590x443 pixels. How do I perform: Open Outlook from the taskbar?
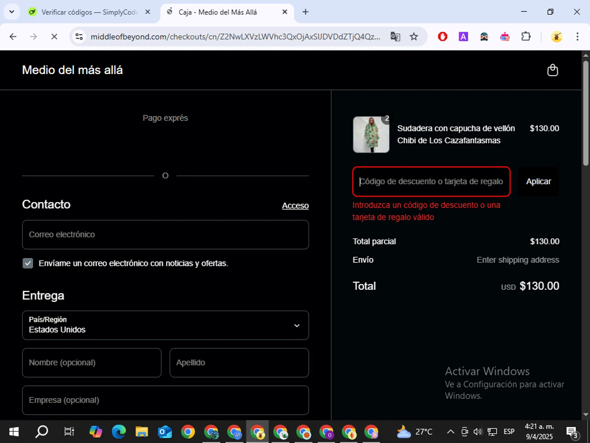tap(165, 432)
